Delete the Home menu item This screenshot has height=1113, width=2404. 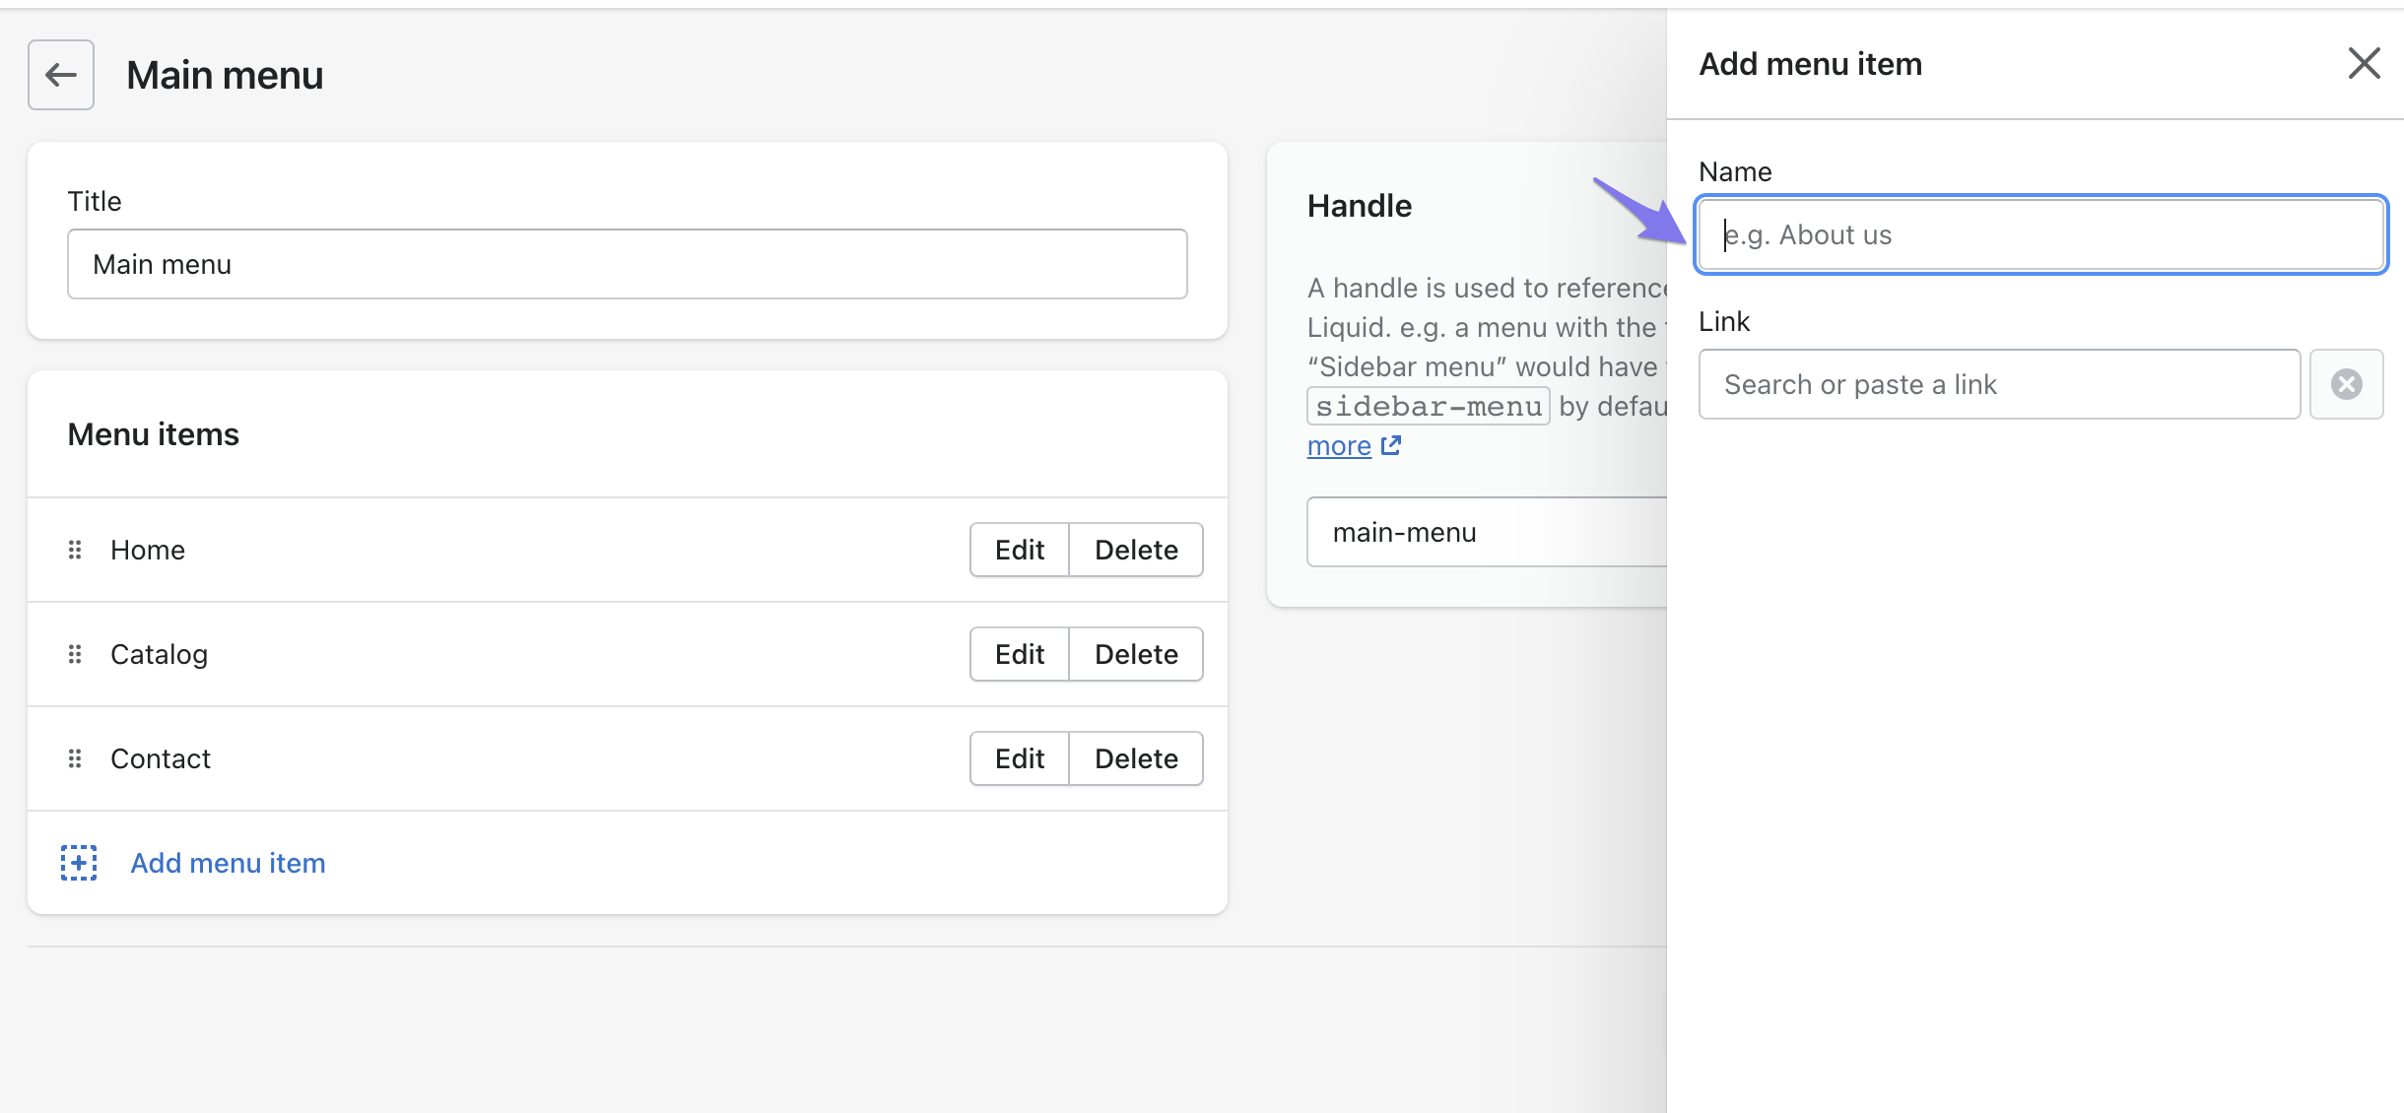pos(1136,550)
